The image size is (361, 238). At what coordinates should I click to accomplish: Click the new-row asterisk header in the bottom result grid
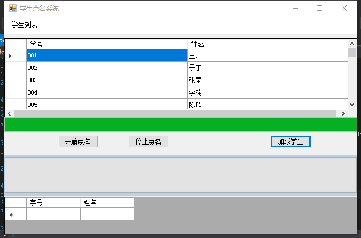pyautogui.click(x=16, y=214)
